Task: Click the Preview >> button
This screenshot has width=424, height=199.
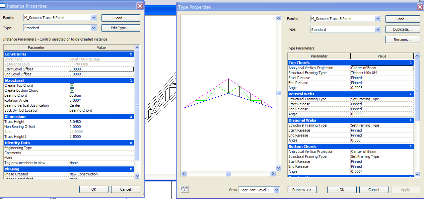Action: pyautogui.click(x=302, y=190)
